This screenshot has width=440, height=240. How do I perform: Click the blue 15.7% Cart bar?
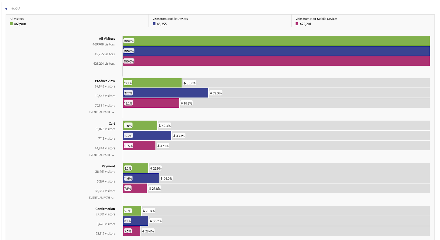tap(147, 136)
